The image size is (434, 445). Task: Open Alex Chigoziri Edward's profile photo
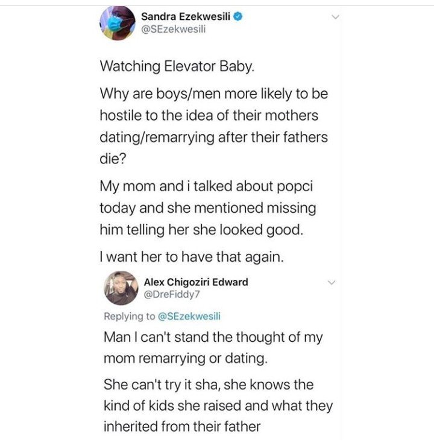pos(121,288)
